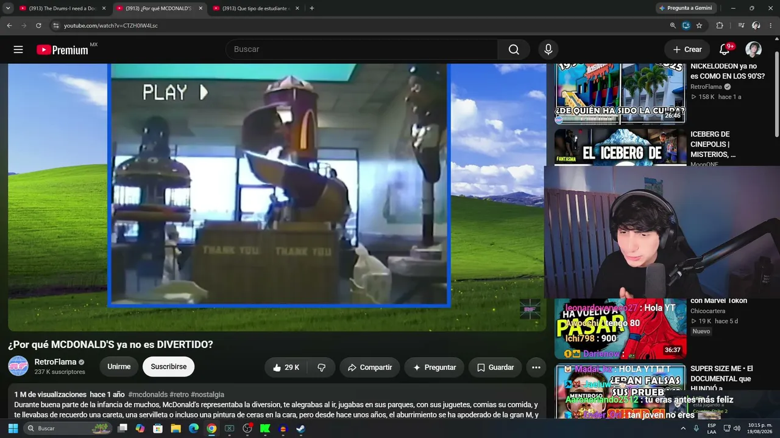This screenshot has height=438, width=780.
Task: Open media controls icon in Chrome toolbar
Action: (x=741, y=26)
